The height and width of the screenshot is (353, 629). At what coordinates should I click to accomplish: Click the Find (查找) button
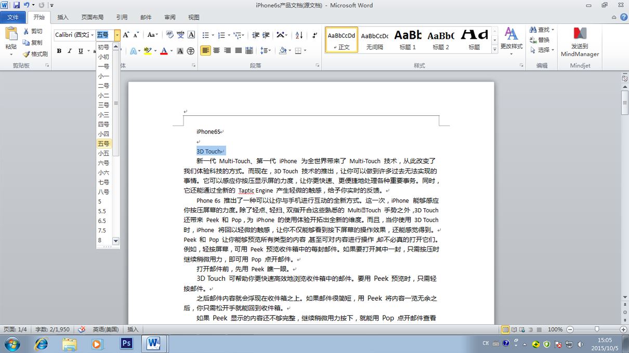[x=540, y=30]
